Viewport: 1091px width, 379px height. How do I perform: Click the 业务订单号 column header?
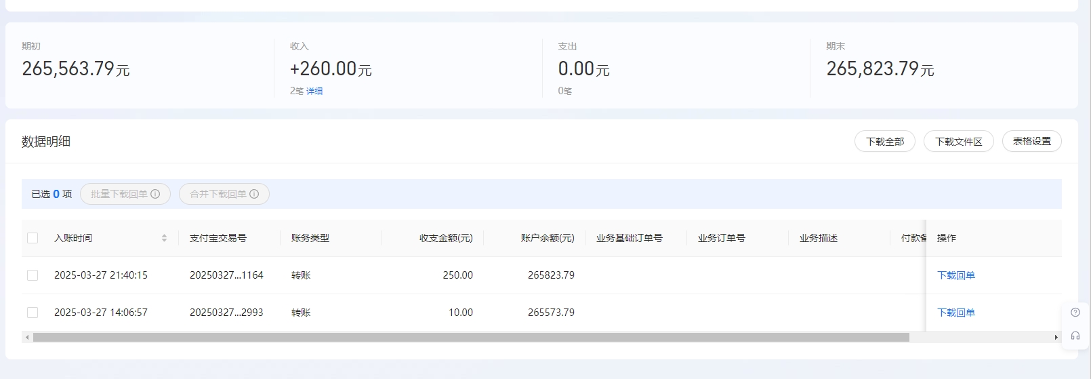pos(722,238)
